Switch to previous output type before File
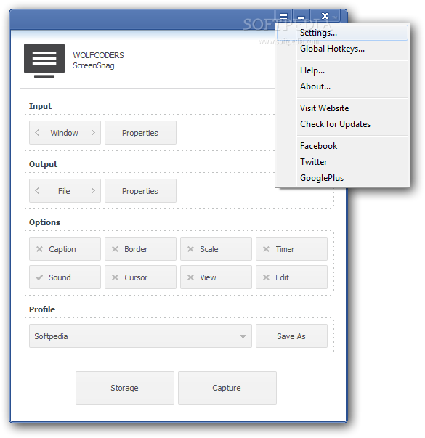 pos(37,191)
